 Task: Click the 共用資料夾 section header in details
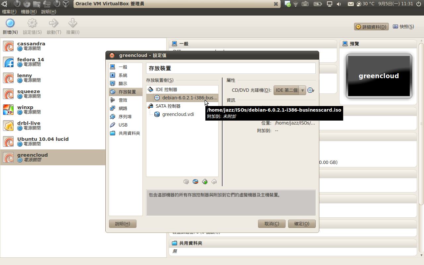(293, 243)
